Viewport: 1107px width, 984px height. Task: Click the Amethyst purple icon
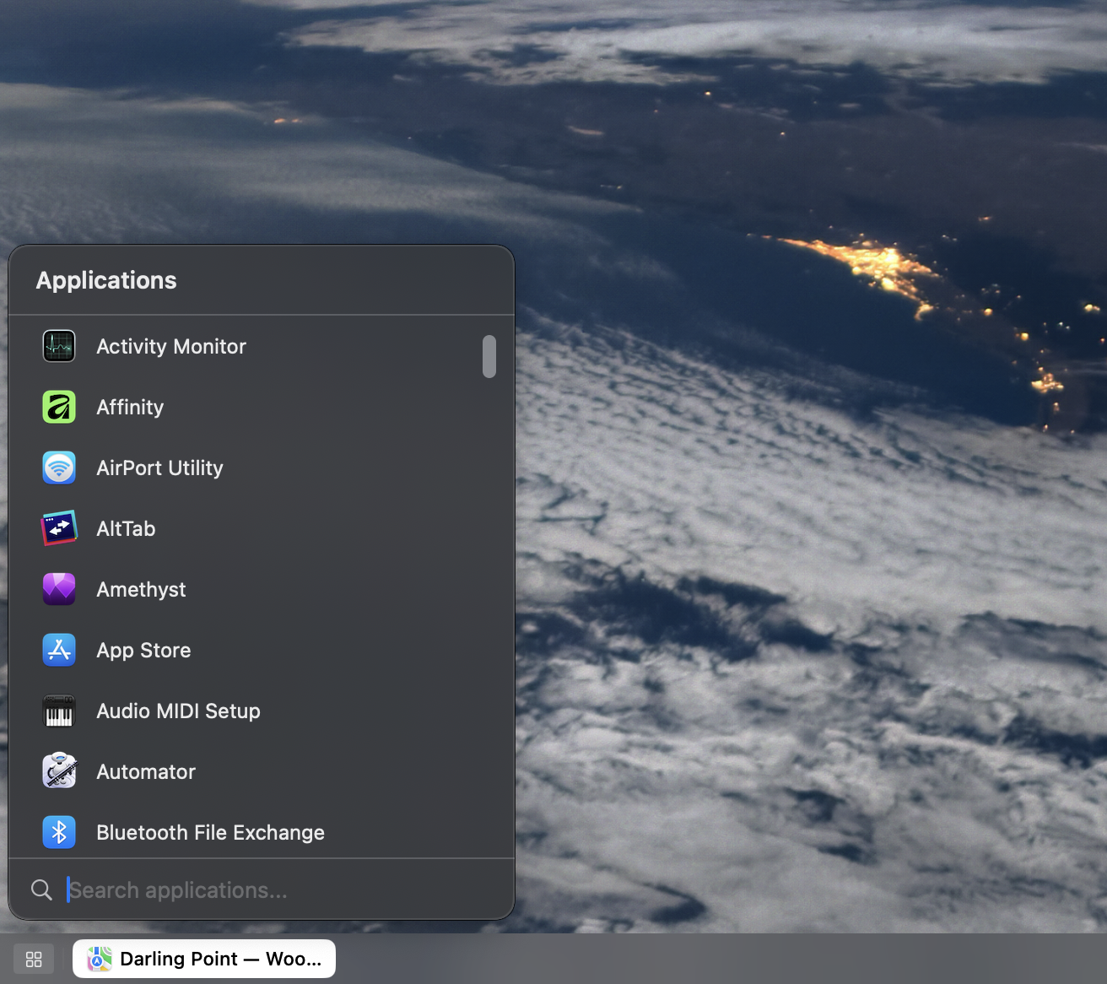[x=58, y=589]
